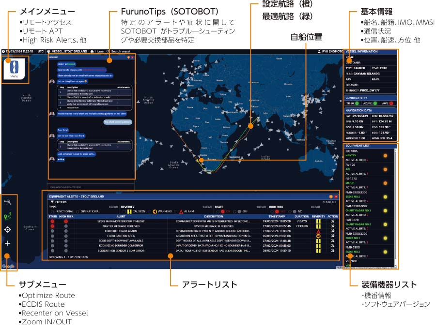
Task: Click the UTC label in the top bar
Action: pos(41,51)
